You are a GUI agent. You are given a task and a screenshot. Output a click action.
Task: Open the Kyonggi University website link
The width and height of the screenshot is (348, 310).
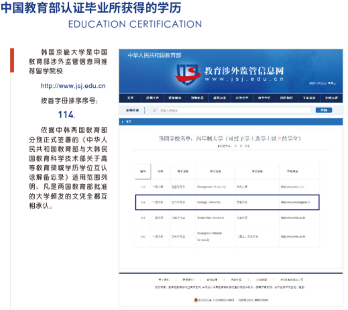(x=295, y=202)
